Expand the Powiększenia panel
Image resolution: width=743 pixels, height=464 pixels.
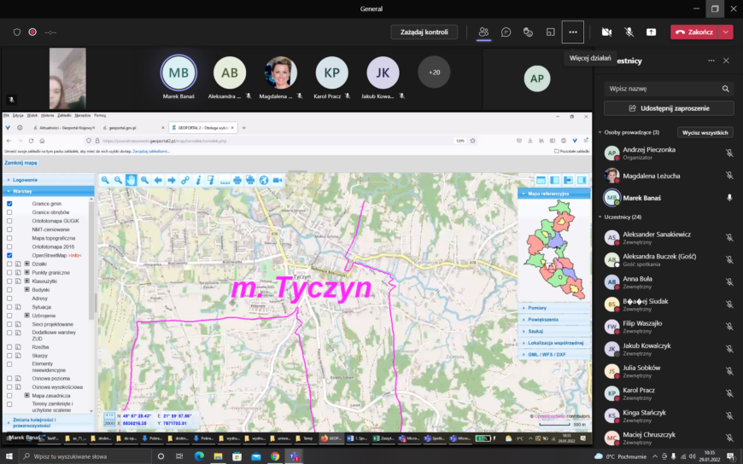click(554, 320)
